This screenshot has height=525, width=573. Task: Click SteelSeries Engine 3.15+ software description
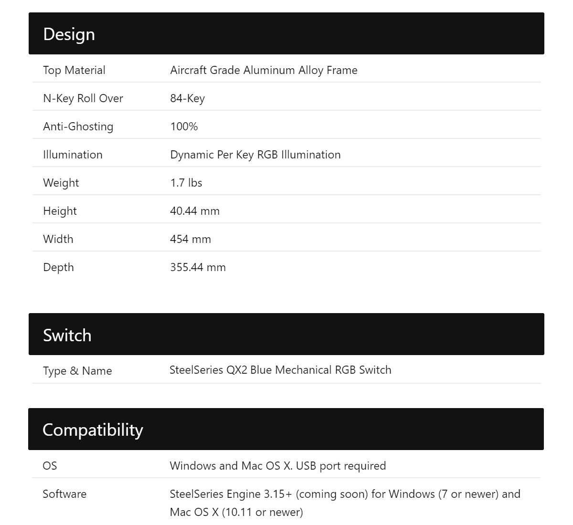point(345,503)
